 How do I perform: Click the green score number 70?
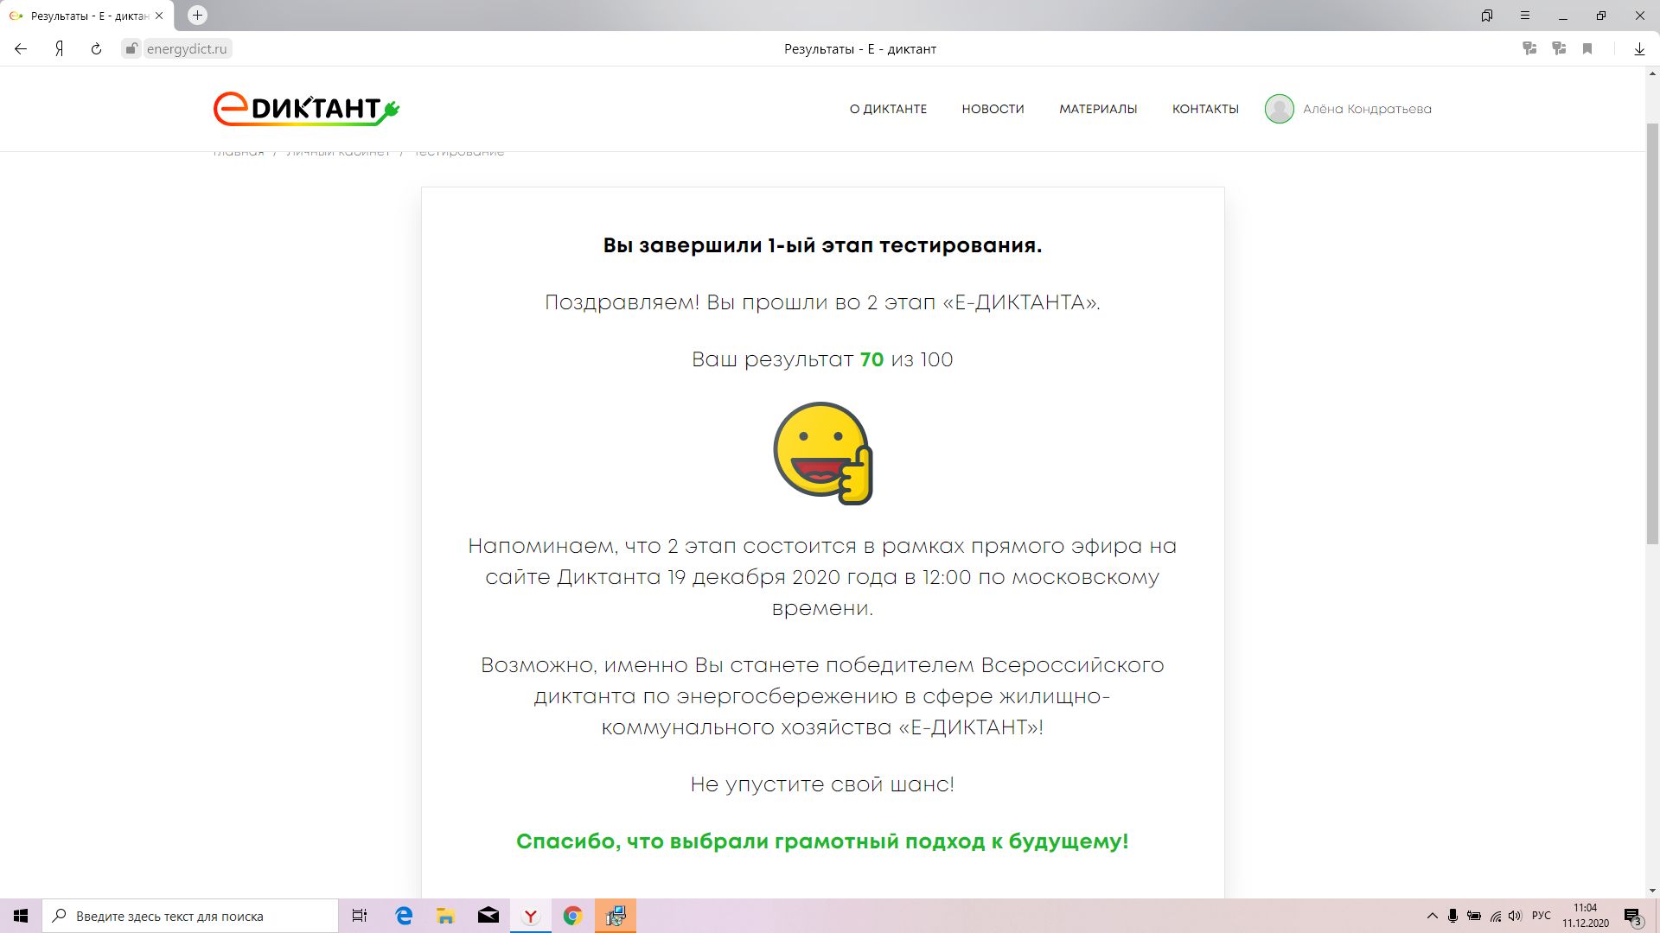tap(871, 359)
